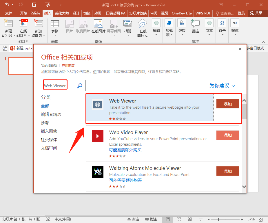Viewport: 268px width, 223px height.
Task: Close the Office add-ins dialog
Action: (x=240, y=49)
